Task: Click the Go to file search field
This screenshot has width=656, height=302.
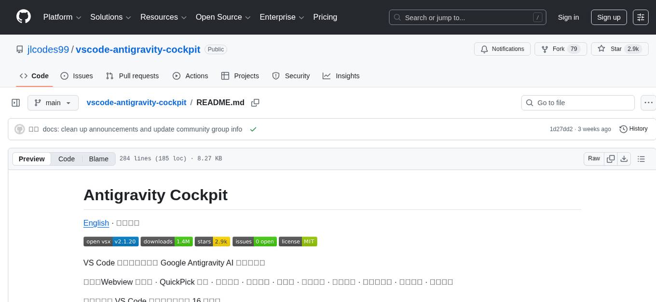Action: (577, 102)
